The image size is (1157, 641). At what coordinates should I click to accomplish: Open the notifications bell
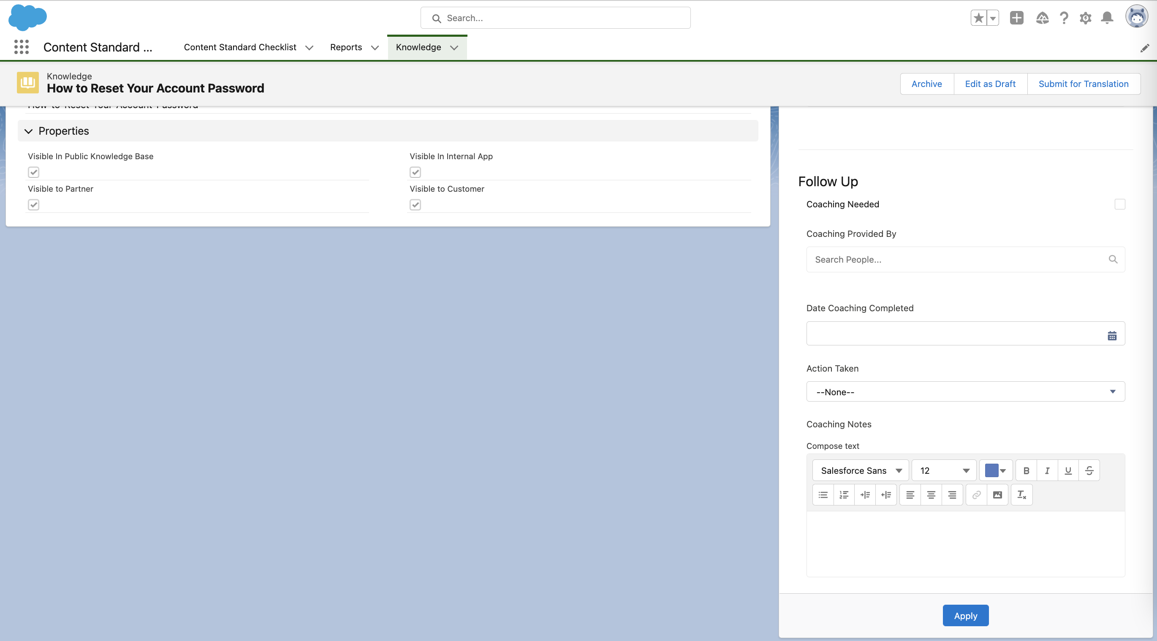(x=1107, y=18)
